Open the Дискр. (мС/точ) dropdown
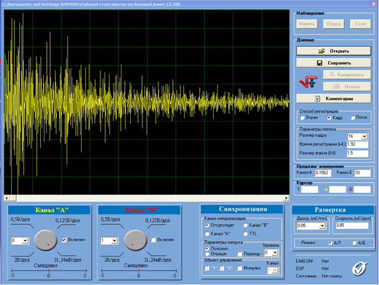Screen dimensions: 379x285 point(322,226)
